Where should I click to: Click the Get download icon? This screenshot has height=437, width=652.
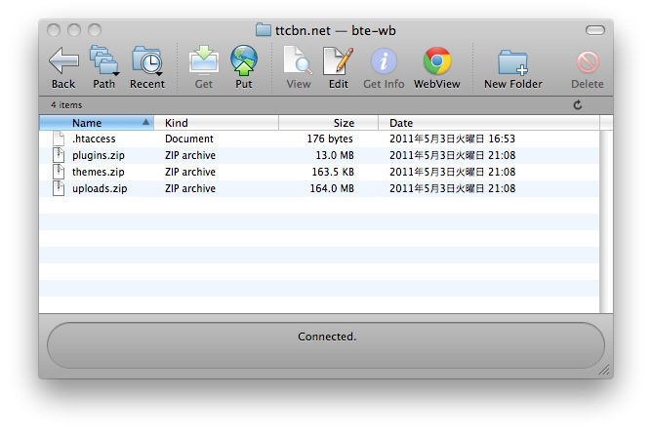(203, 62)
